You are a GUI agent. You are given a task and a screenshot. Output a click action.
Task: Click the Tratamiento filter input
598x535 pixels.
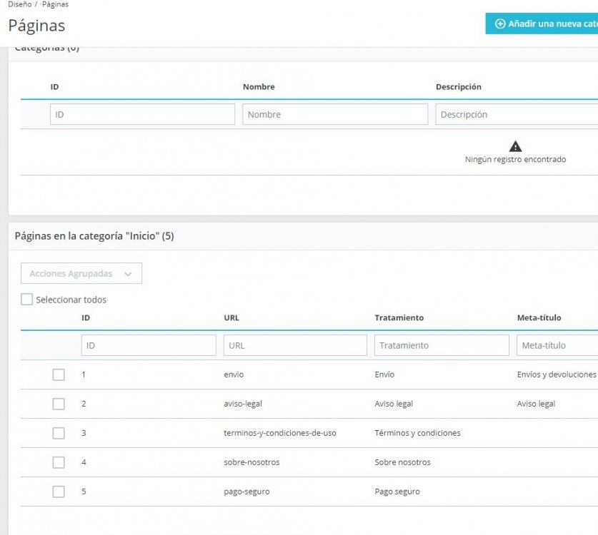(x=442, y=345)
